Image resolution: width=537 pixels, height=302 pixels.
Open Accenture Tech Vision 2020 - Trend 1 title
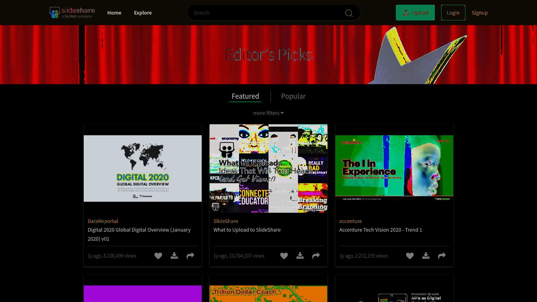pyautogui.click(x=381, y=230)
